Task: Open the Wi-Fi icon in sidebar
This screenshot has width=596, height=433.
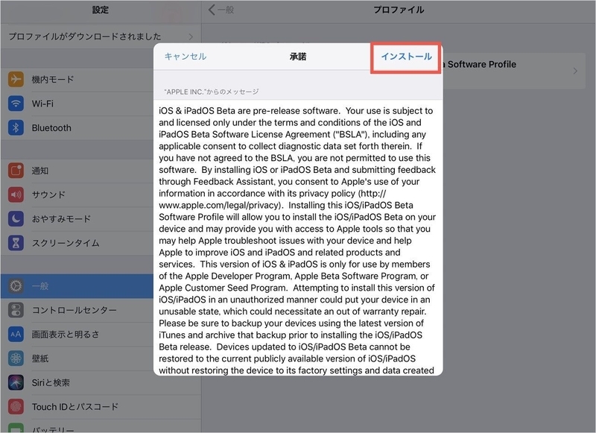Action: coord(16,104)
